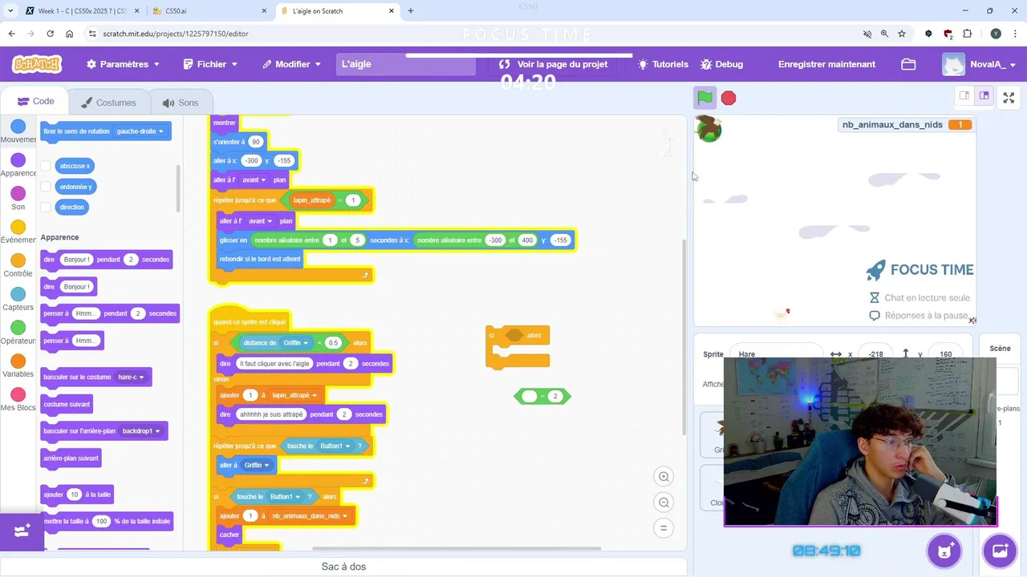
Task: Click the quand ce sprite est cliqué block
Action: click(250, 321)
